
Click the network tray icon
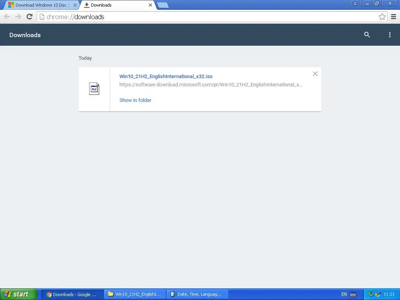(x=371, y=295)
